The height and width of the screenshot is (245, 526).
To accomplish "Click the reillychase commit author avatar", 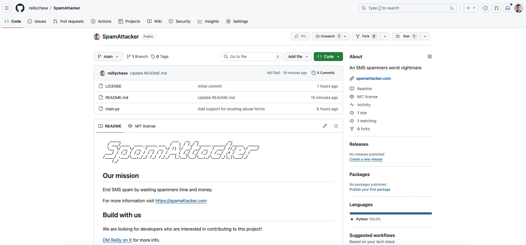I will (102, 73).
